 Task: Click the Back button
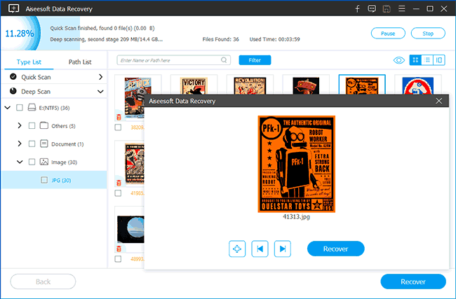(43, 281)
